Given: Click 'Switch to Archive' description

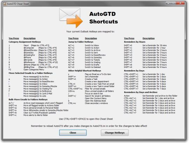Looking at the screenshot, I should tap(92, 50).
